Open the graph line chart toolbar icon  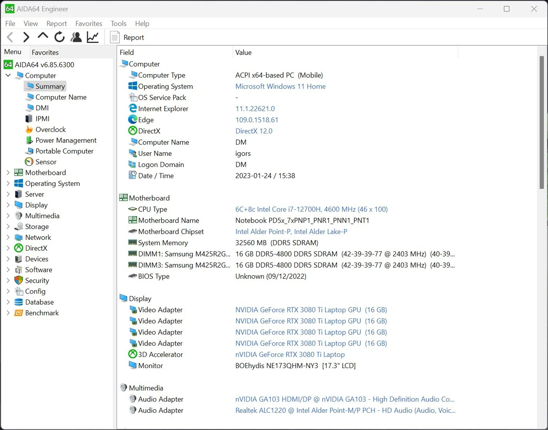[x=93, y=37]
